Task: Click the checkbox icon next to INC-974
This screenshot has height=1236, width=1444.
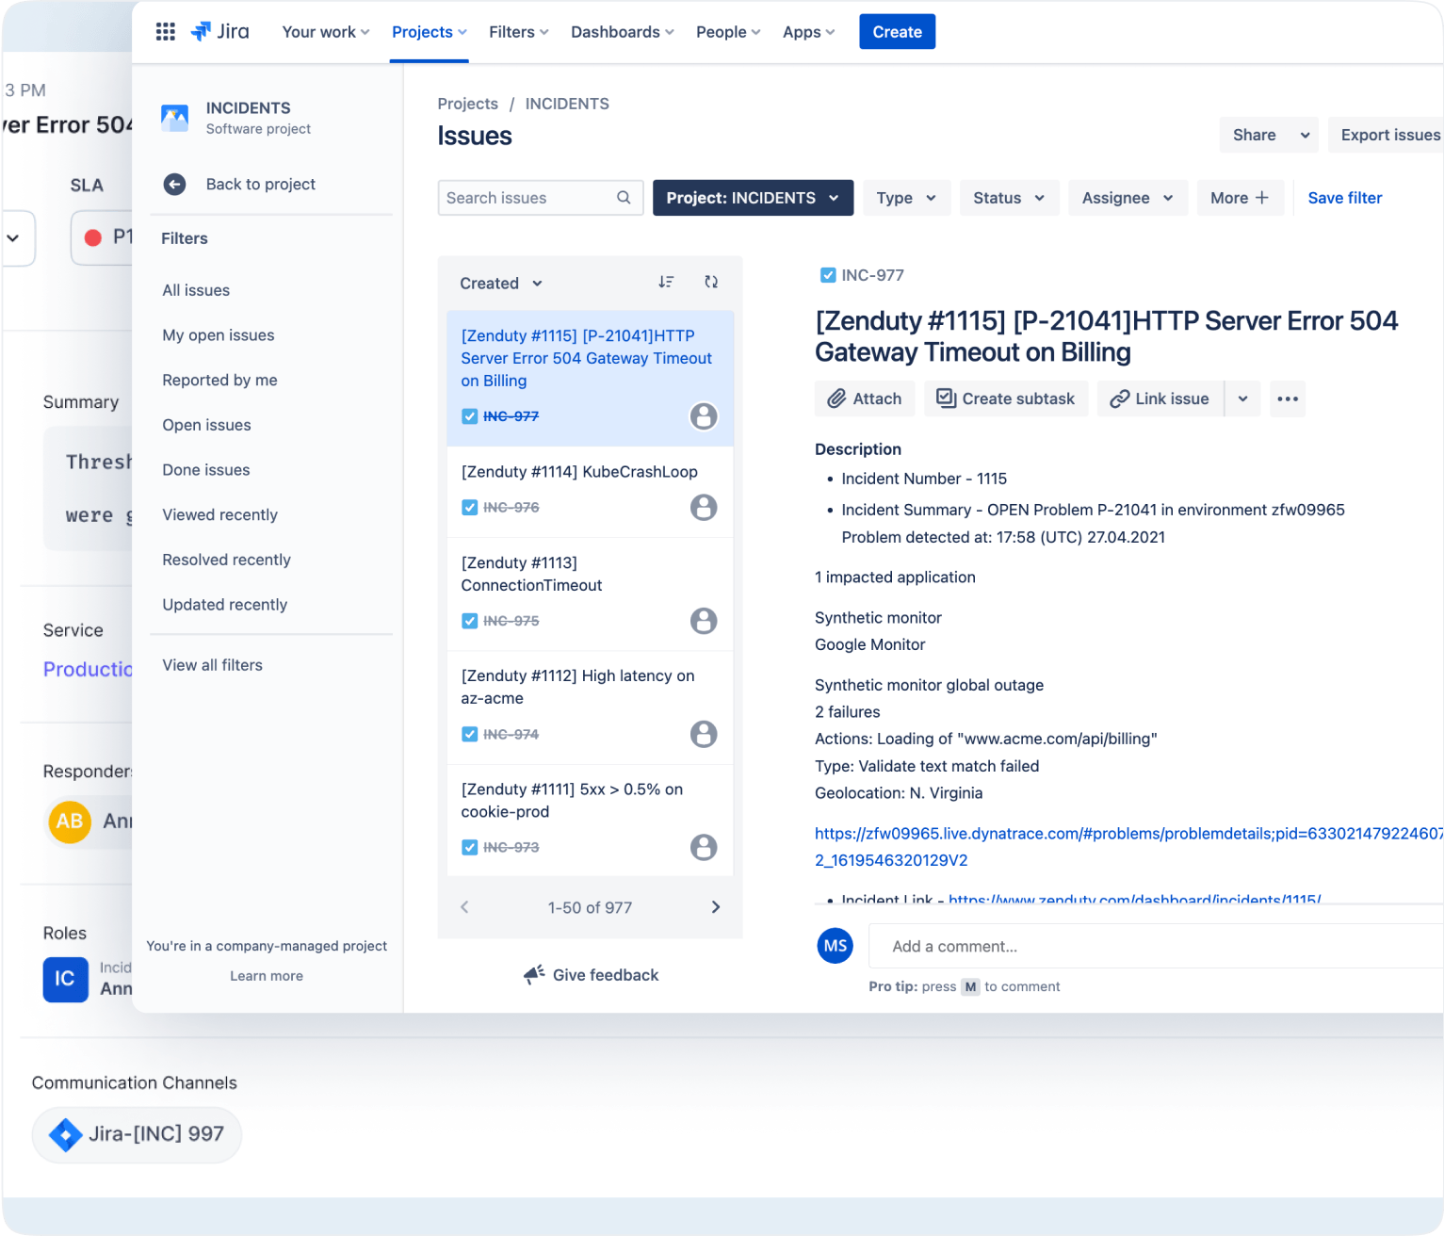Action: 469,735
